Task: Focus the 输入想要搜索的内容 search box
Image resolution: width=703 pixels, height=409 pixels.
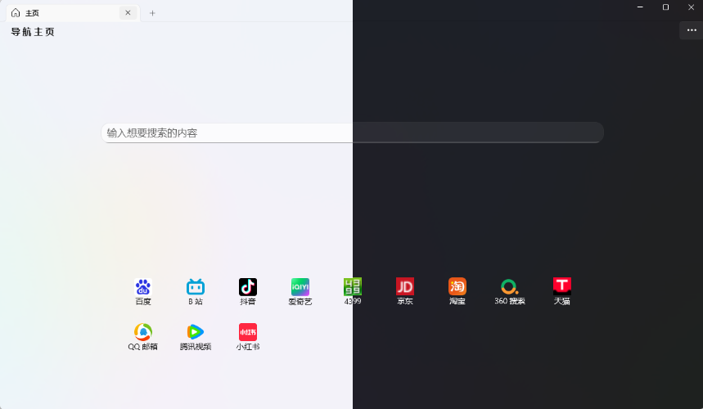Action: tap(353, 133)
